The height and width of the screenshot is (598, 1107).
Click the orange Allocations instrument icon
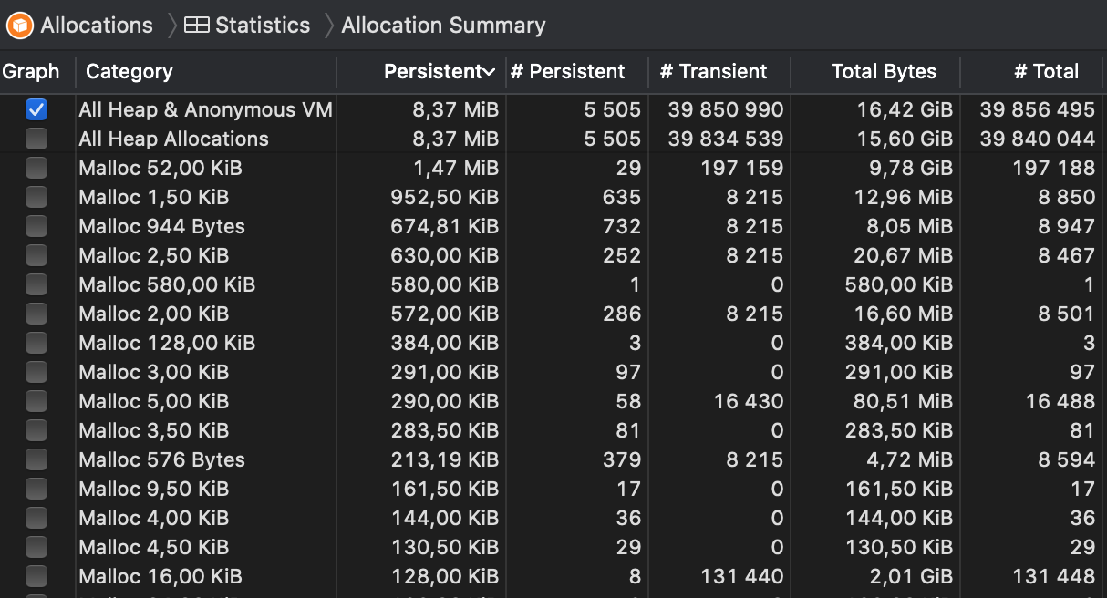(x=18, y=25)
